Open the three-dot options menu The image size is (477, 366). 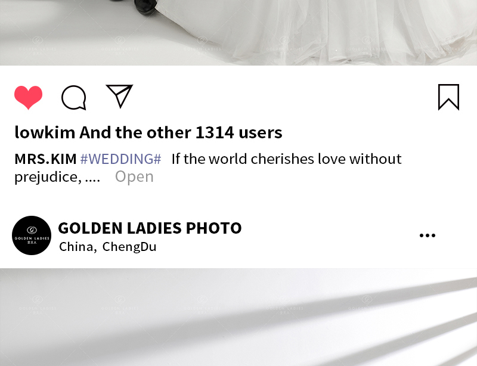[x=428, y=235]
